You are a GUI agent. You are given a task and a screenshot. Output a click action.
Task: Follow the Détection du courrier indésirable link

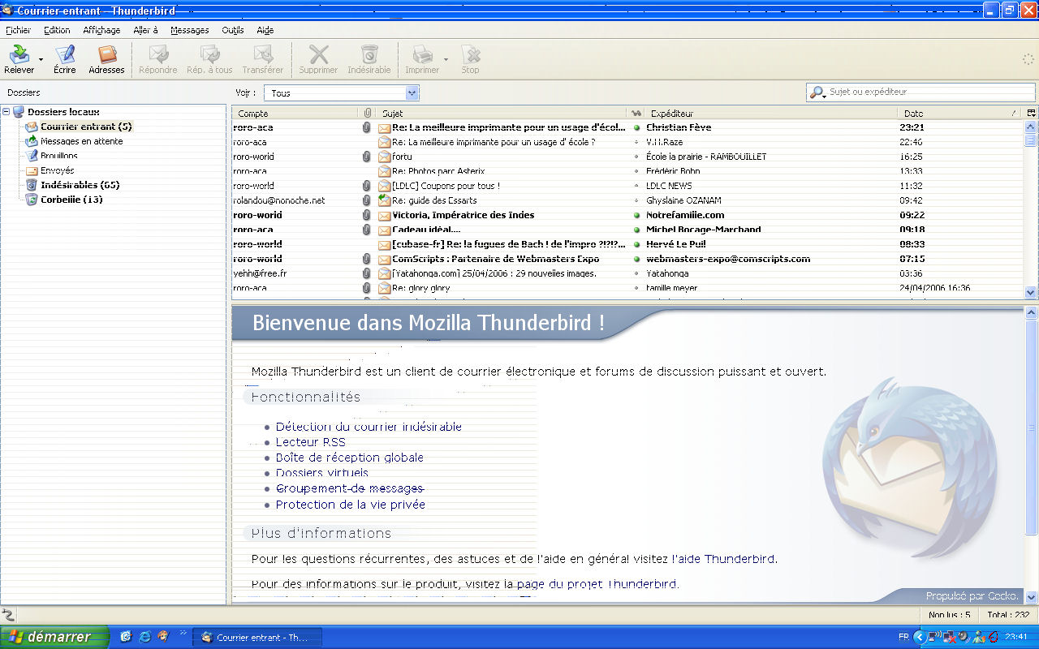tap(369, 427)
